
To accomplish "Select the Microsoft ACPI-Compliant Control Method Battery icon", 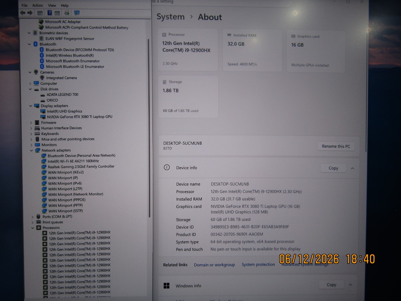I will (41, 27).
